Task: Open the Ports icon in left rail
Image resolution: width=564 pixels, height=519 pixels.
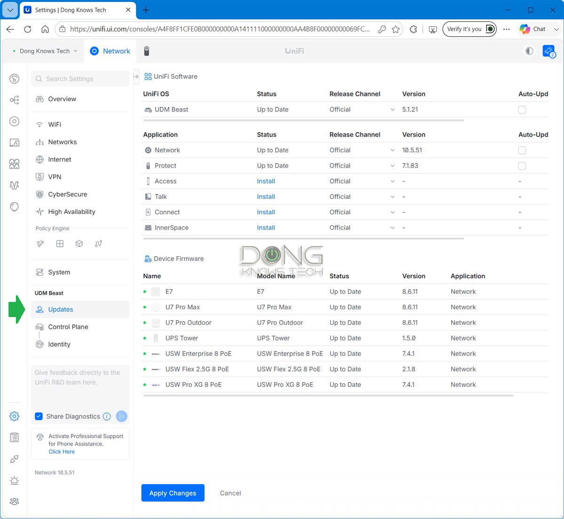Action: coord(15,164)
